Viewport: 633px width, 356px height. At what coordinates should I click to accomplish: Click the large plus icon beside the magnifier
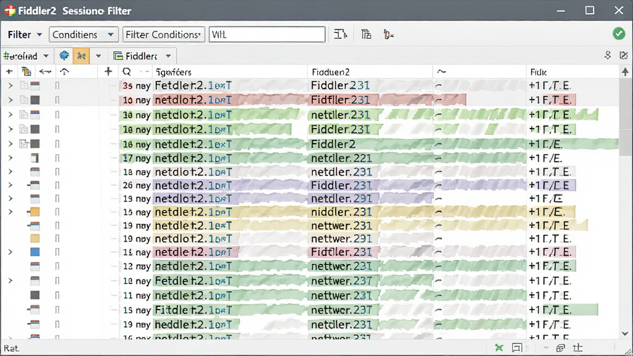(x=108, y=72)
